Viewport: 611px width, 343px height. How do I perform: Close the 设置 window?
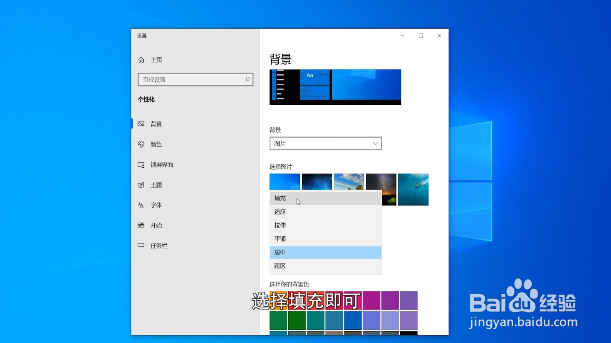tap(439, 35)
